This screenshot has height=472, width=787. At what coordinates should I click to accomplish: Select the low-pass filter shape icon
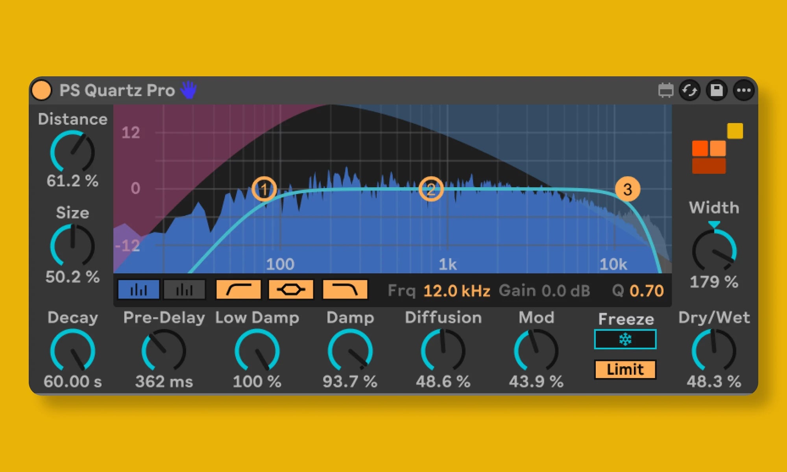(345, 290)
